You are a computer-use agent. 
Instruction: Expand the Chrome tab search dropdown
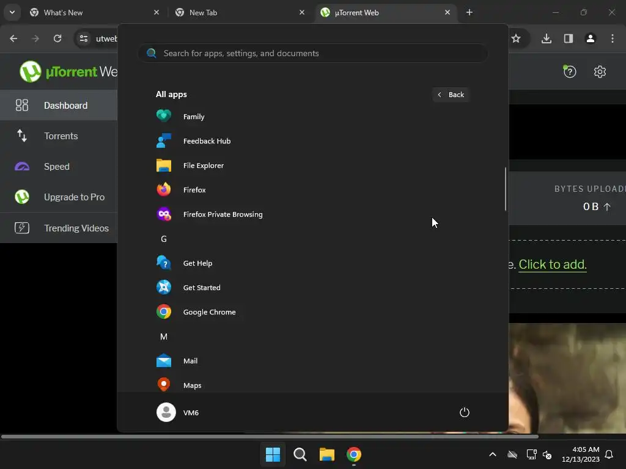(x=12, y=12)
